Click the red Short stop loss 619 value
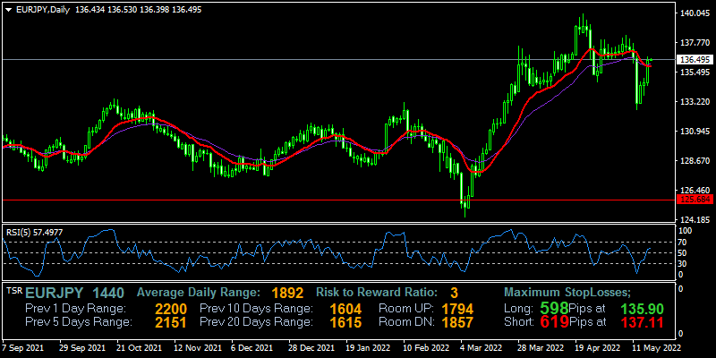This screenshot has width=716, height=358. tap(554, 322)
